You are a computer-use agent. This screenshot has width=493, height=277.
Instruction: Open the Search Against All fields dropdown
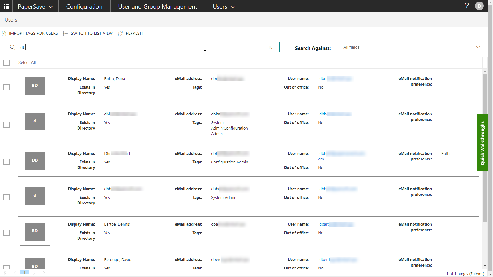pyautogui.click(x=411, y=47)
